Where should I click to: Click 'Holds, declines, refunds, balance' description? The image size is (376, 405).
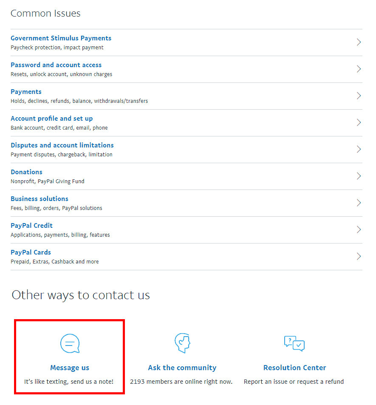pos(79,101)
